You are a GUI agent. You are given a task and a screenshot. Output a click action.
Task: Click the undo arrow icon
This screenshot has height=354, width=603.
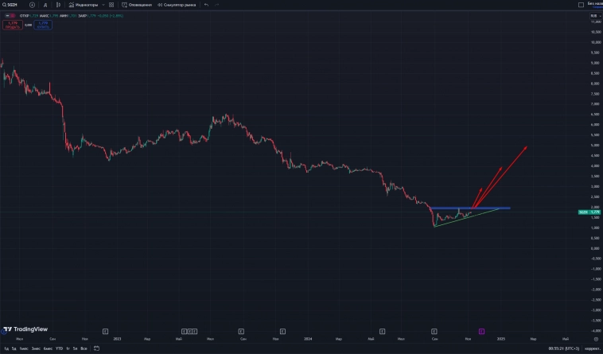(207, 4)
